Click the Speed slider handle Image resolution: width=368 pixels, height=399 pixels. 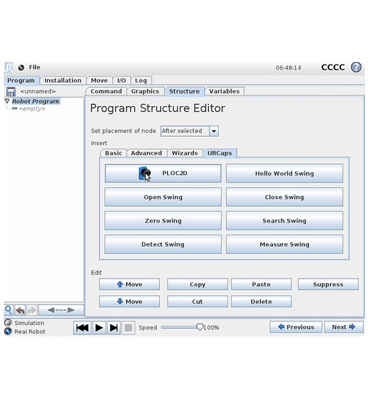click(200, 327)
